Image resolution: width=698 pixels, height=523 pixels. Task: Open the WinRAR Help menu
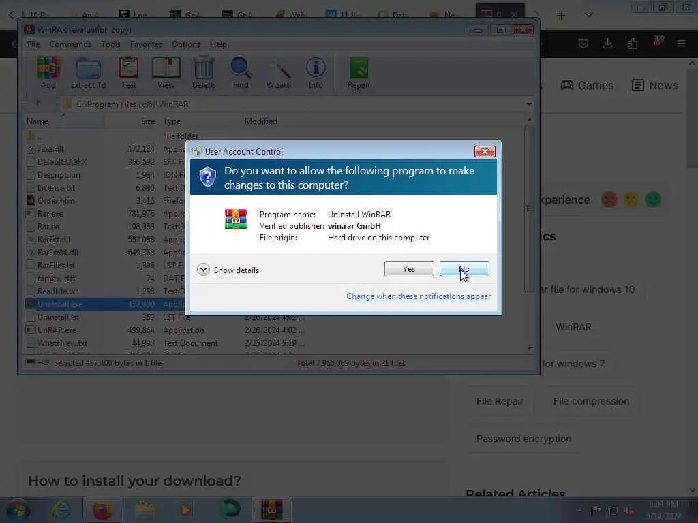click(x=218, y=44)
